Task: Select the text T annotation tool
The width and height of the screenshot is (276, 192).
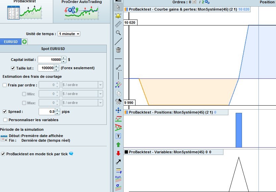Action: (x=118, y=136)
